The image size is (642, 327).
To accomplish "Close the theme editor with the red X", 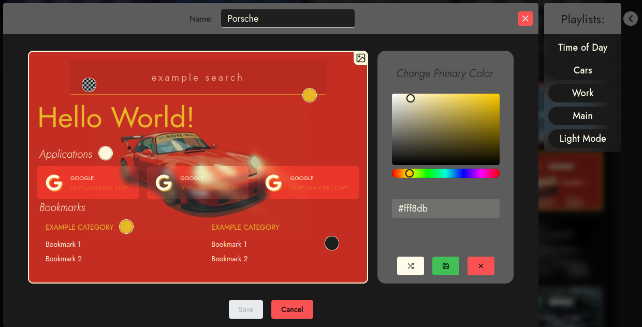I will [x=526, y=19].
